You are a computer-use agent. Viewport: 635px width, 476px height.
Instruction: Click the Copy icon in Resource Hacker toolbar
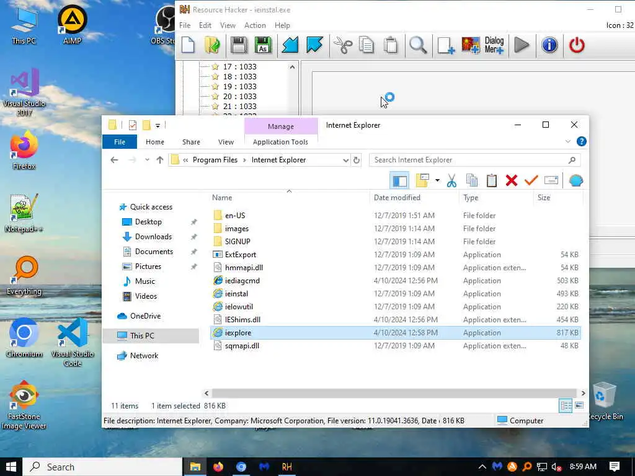point(366,45)
